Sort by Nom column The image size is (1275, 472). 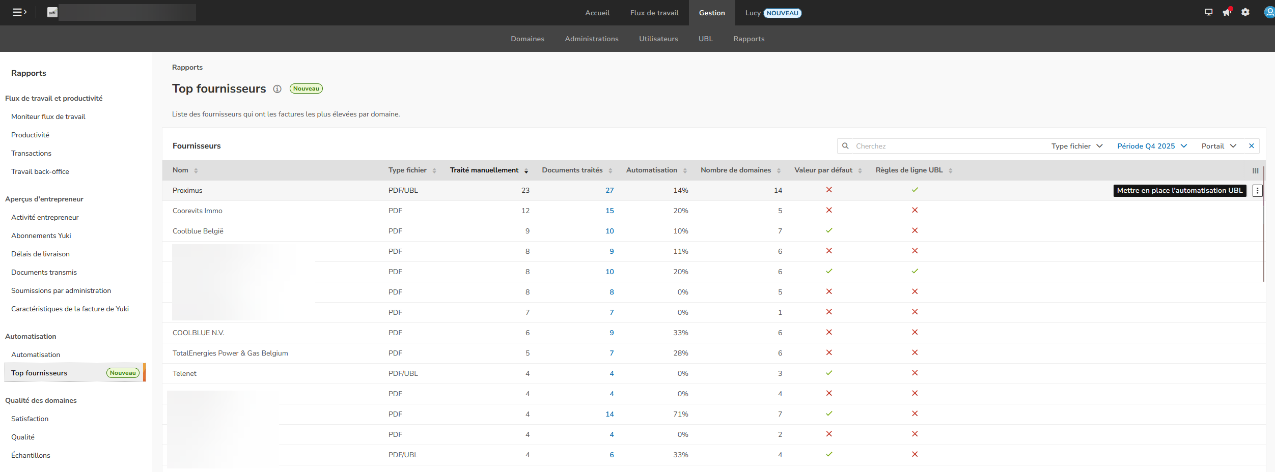tap(185, 170)
